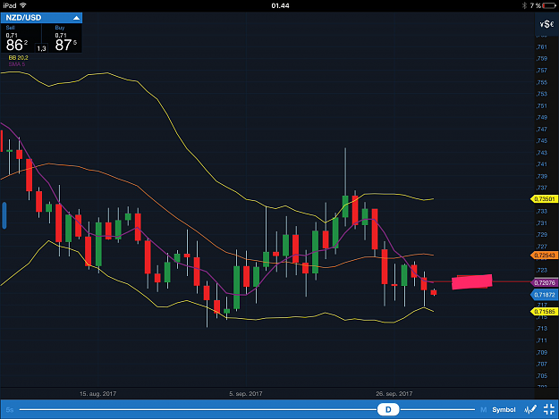
Task: Select the SMA 5 indicator label
Action: pyautogui.click(x=17, y=64)
